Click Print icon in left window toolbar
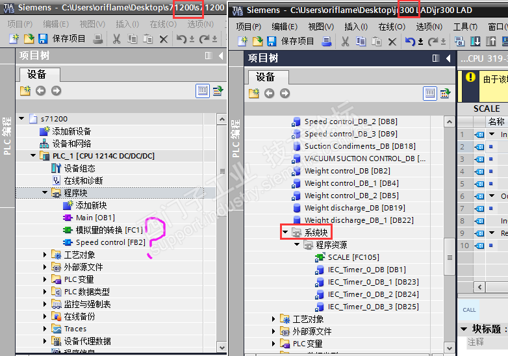508x356 pixels. click(x=97, y=39)
